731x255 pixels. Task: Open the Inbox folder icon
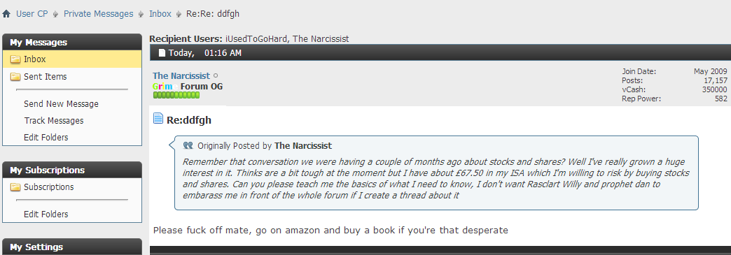(x=16, y=59)
